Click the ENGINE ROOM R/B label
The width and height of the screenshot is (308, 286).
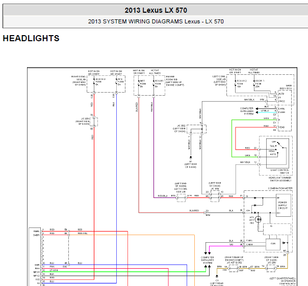(175, 81)
